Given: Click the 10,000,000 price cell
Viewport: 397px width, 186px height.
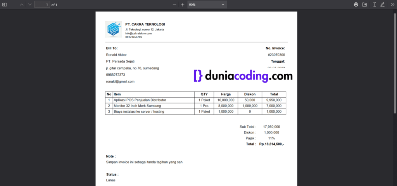Looking at the screenshot, I should tap(226, 100).
